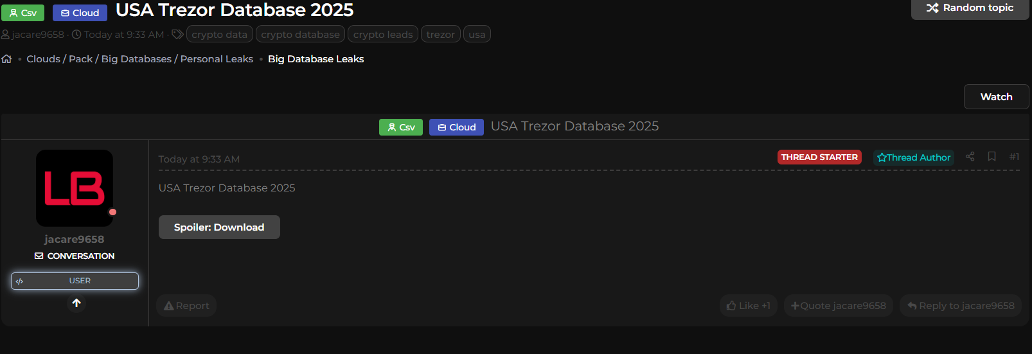The width and height of the screenshot is (1032, 354).
Task: Bookmark the post with the bookmark icon
Action: tap(992, 156)
